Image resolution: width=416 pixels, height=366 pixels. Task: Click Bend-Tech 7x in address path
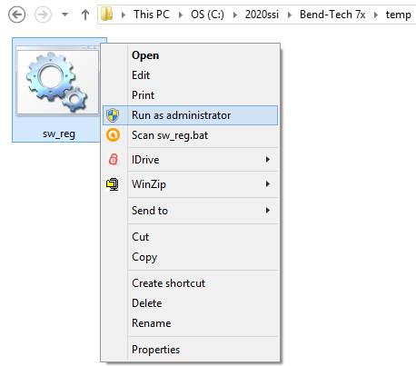click(x=332, y=15)
